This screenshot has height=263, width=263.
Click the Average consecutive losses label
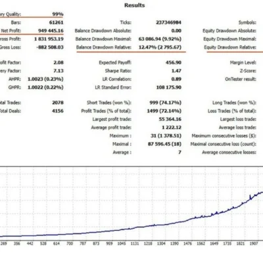(229, 153)
